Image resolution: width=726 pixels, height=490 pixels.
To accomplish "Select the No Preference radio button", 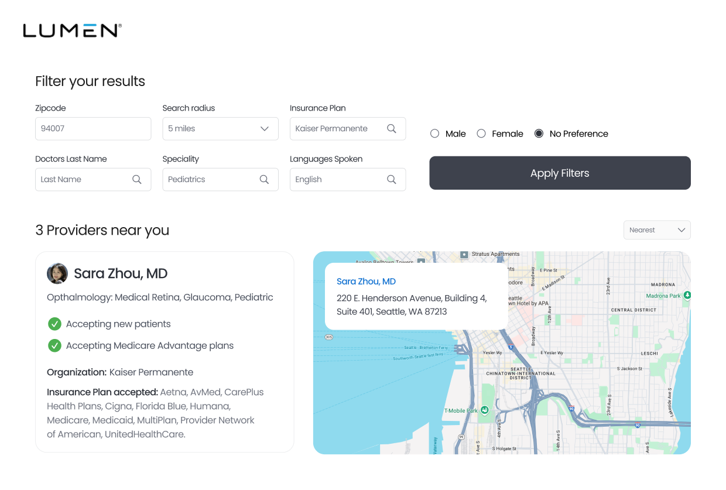I will point(539,133).
